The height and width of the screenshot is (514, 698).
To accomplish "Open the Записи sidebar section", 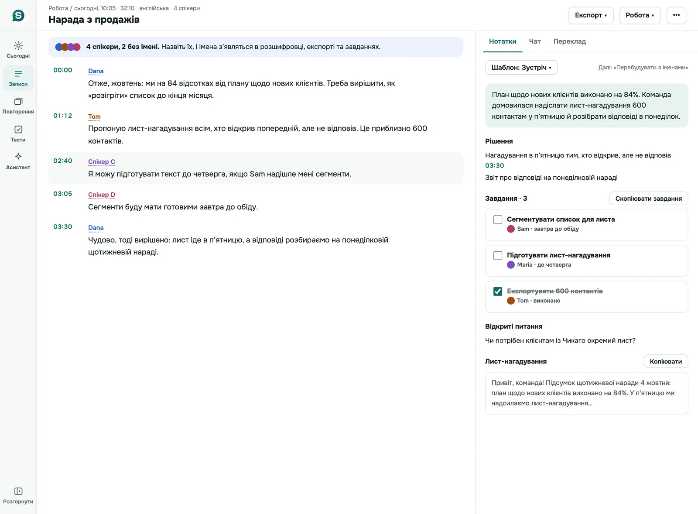I will click(x=18, y=78).
